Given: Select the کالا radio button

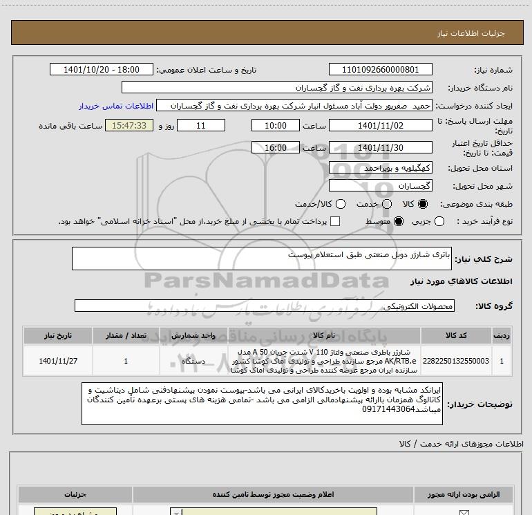Looking at the screenshot, I should click(423, 204).
